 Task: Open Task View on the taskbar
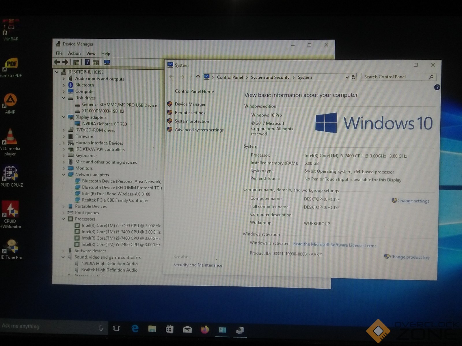tap(117, 328)
